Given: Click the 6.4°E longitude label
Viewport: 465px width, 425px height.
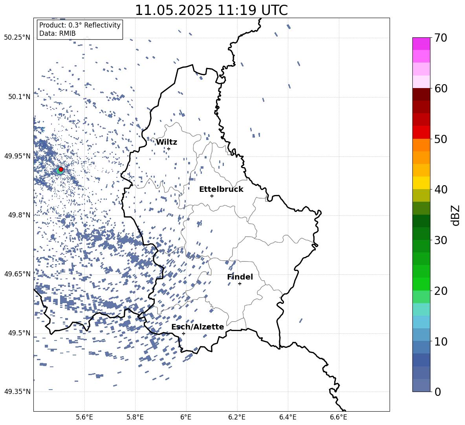Looking at the screenshot, I should 287,417.
